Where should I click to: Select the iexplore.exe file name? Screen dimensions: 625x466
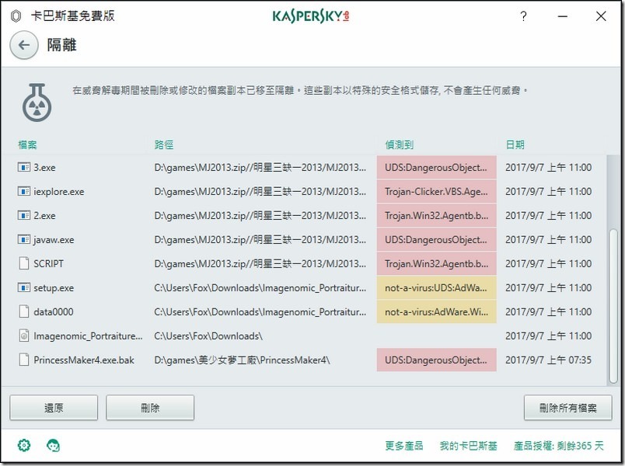coord(59,192)
